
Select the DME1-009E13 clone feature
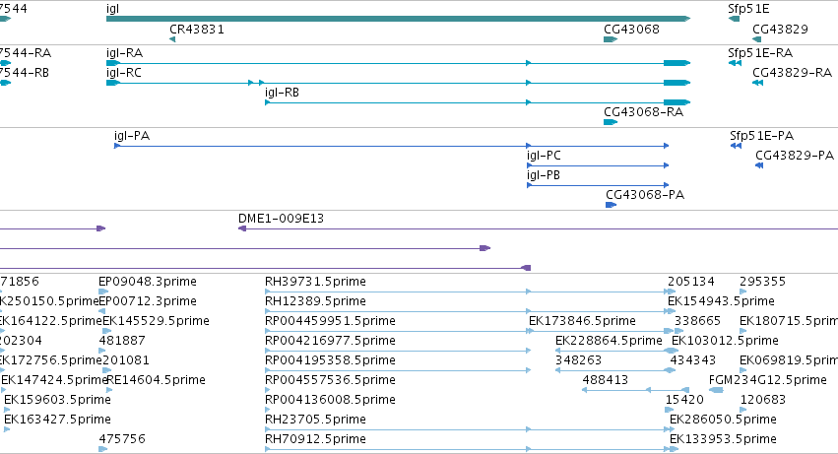(538, 228)
